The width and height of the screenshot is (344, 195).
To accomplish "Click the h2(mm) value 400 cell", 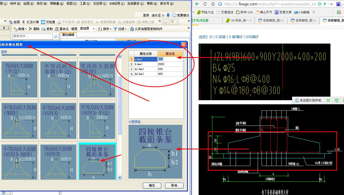I will pos(170,74).
